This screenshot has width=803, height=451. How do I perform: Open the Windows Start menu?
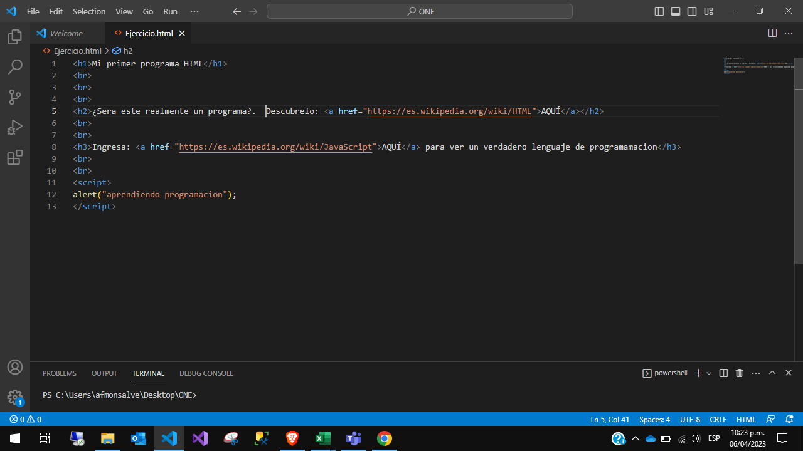click(15, 438)
